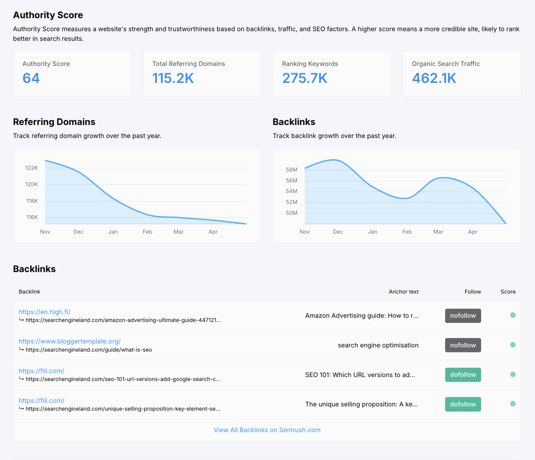Image resolution: width=535 pixels, height=460 pixels.
Task: Select the Referring Domains section heading
Action: [x=54, y=122]
